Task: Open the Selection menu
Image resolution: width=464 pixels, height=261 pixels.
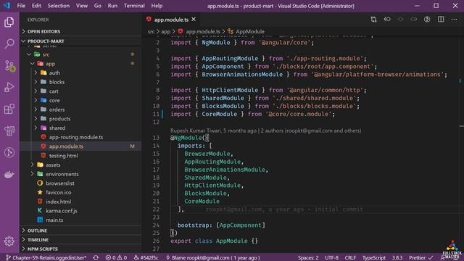Action: pos(58,6)
